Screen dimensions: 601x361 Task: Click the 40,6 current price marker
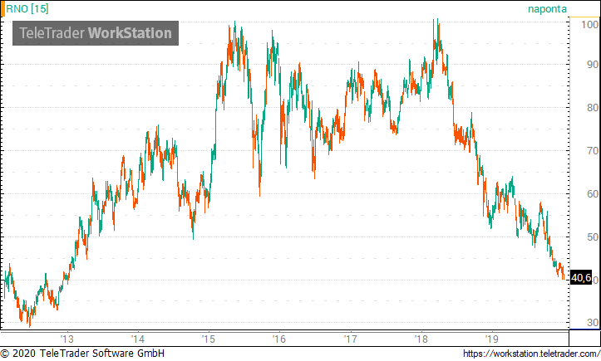pos(581,277)
